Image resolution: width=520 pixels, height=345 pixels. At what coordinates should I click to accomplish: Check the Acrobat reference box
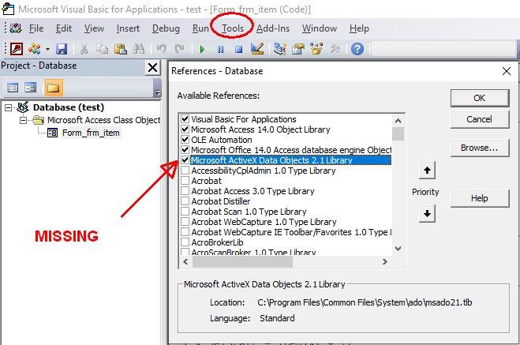pyautogui.click(x=185, y=181)
